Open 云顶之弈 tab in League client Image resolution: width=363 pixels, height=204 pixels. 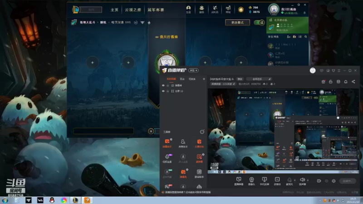coord(133,10)
